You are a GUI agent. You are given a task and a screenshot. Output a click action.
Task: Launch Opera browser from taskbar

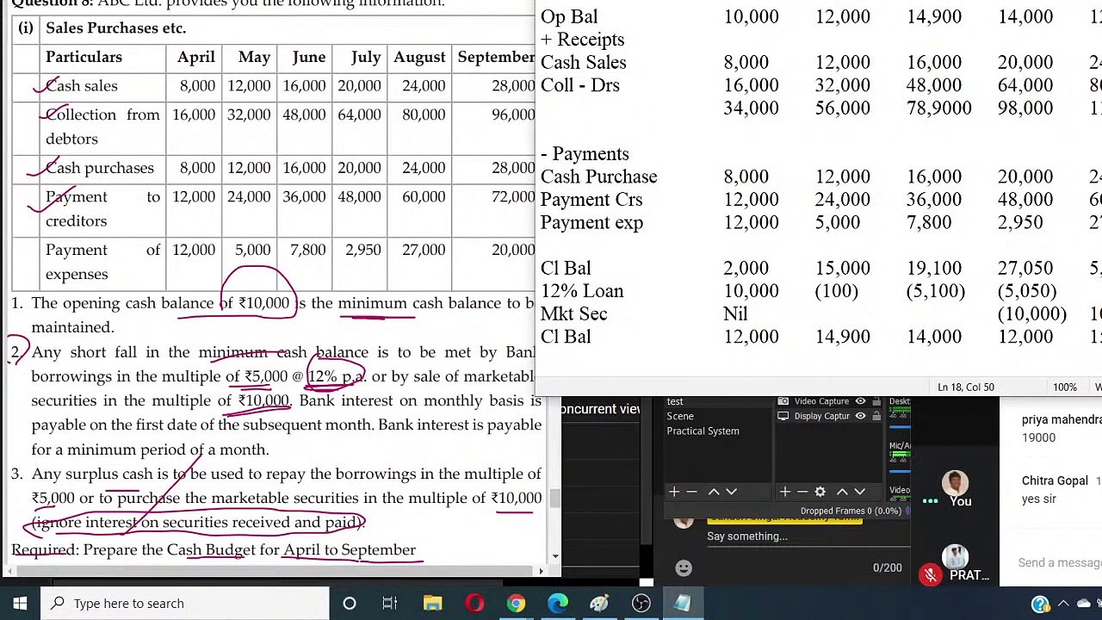(x=474, y=603)
